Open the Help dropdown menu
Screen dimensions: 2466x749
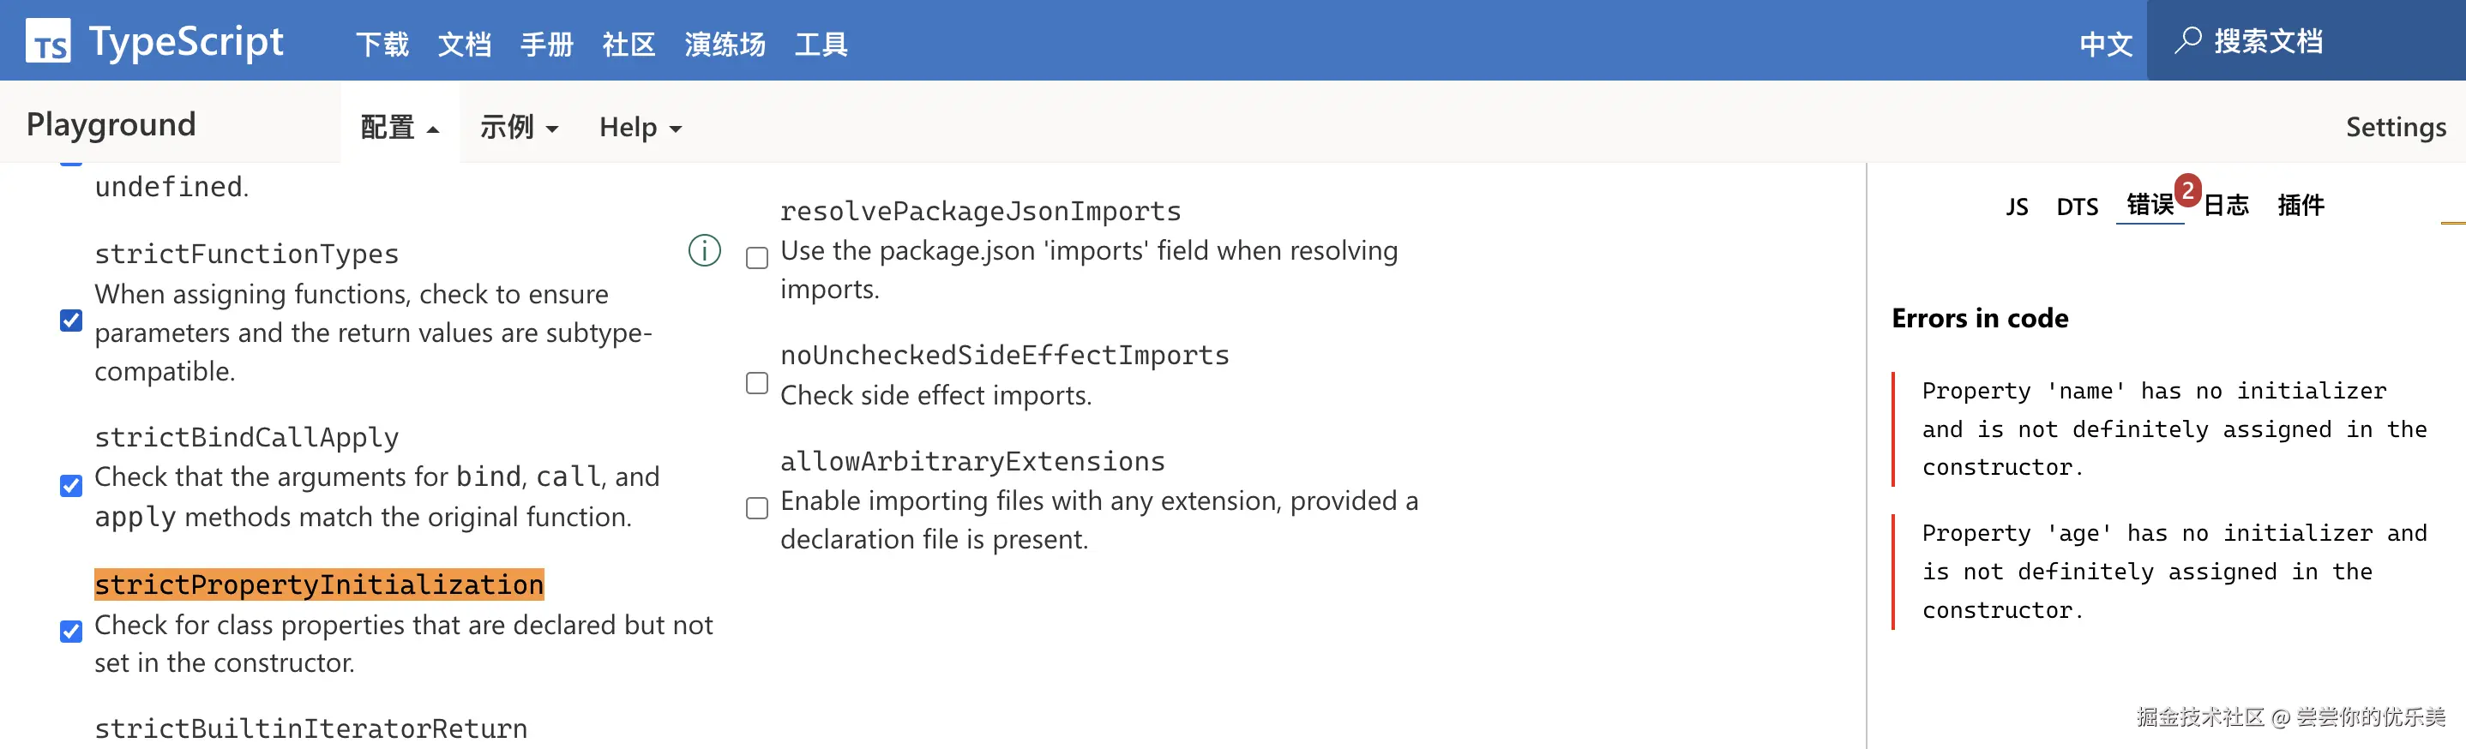point(640,127)
